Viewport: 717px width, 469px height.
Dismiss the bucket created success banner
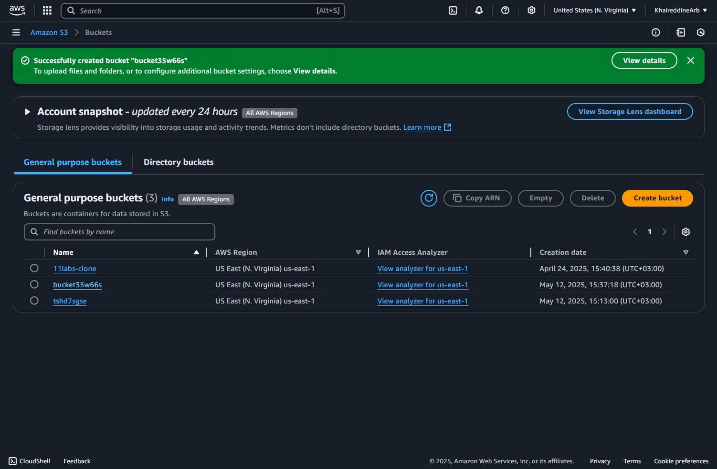point(690,61)
